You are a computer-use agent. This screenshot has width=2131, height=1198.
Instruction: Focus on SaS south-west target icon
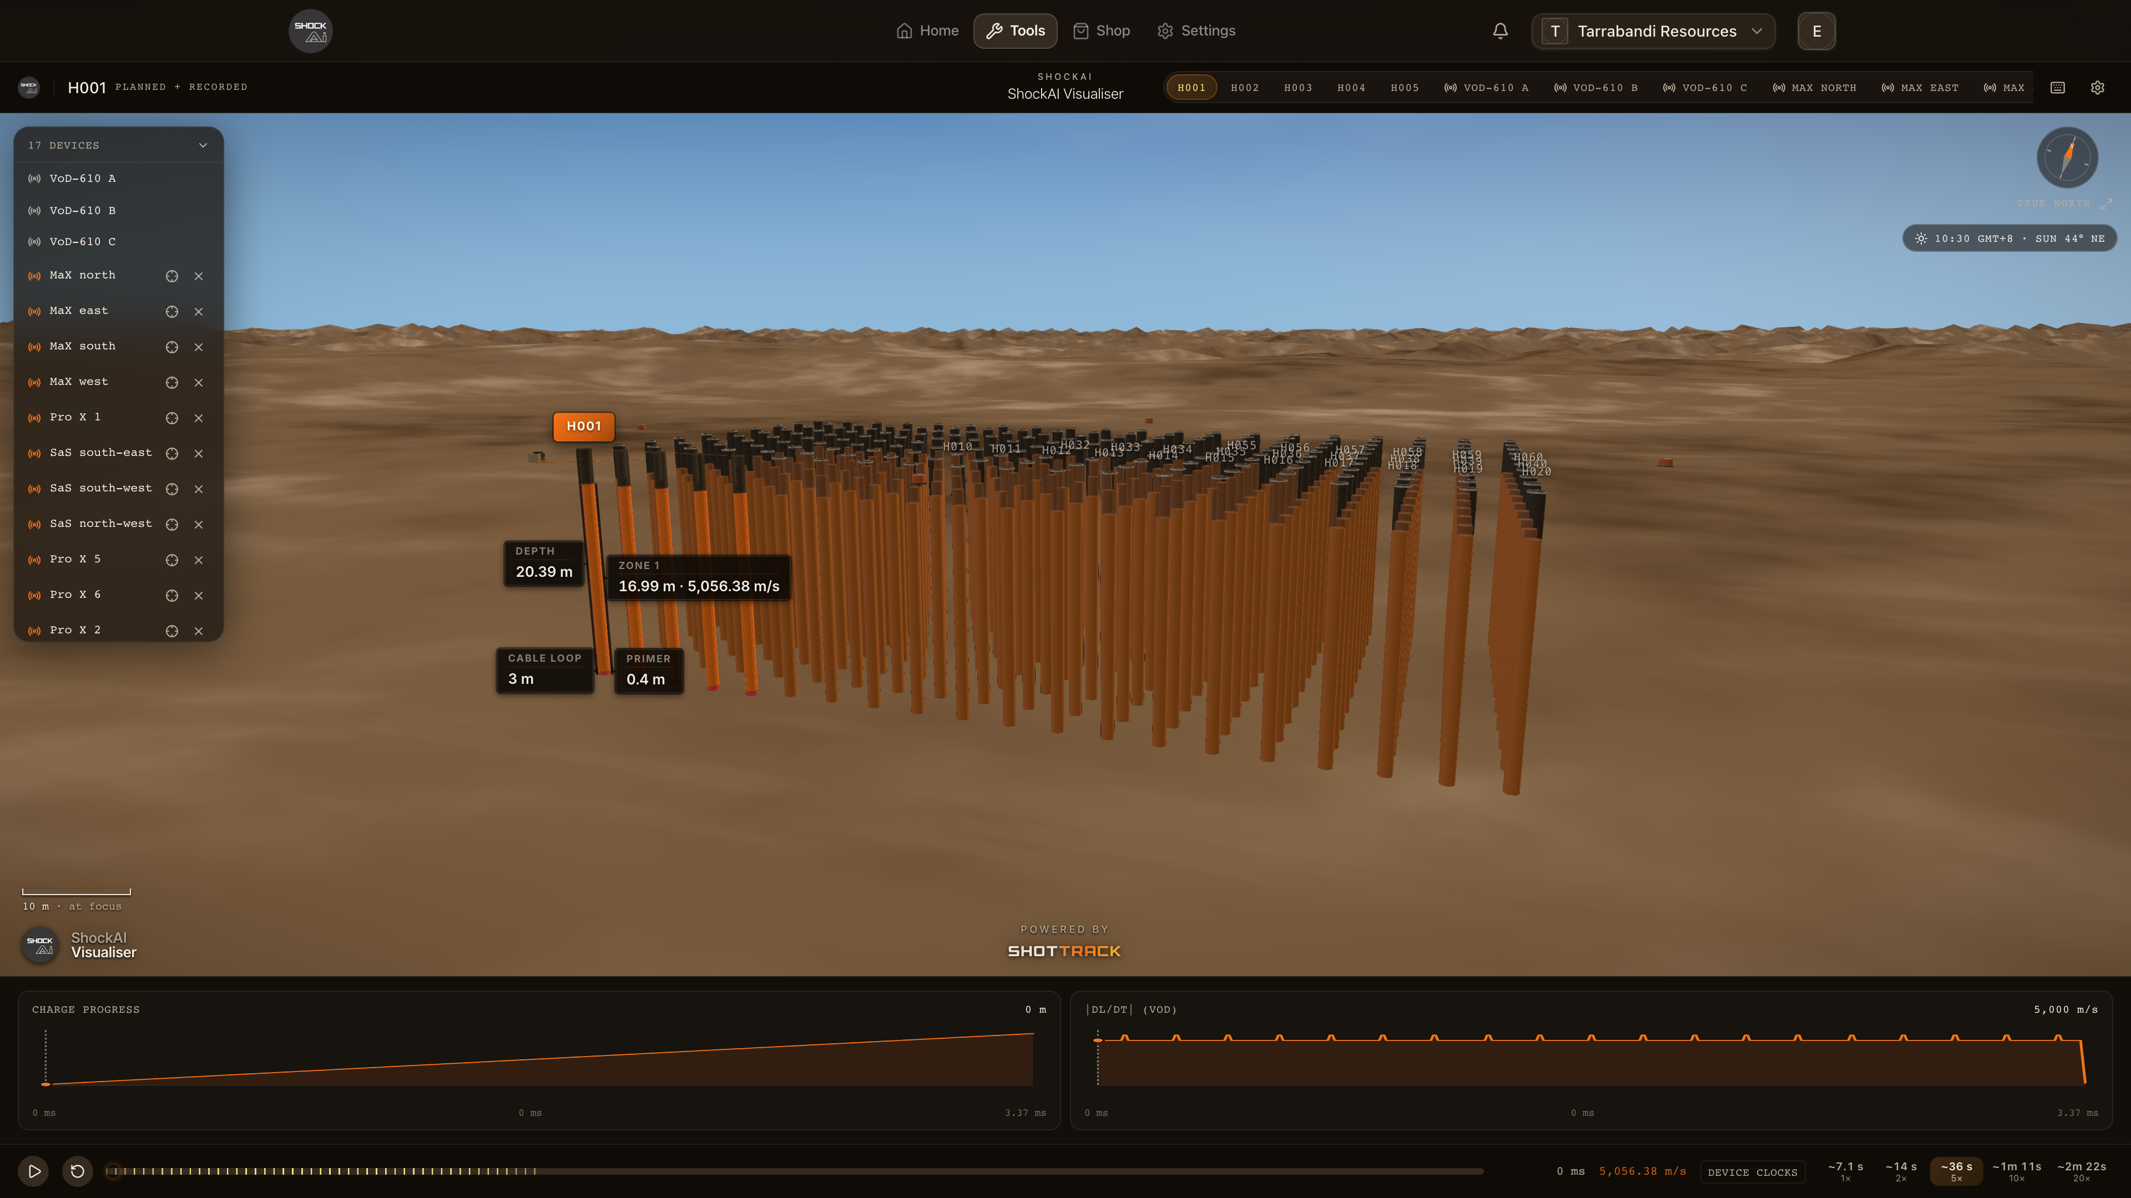172,489
